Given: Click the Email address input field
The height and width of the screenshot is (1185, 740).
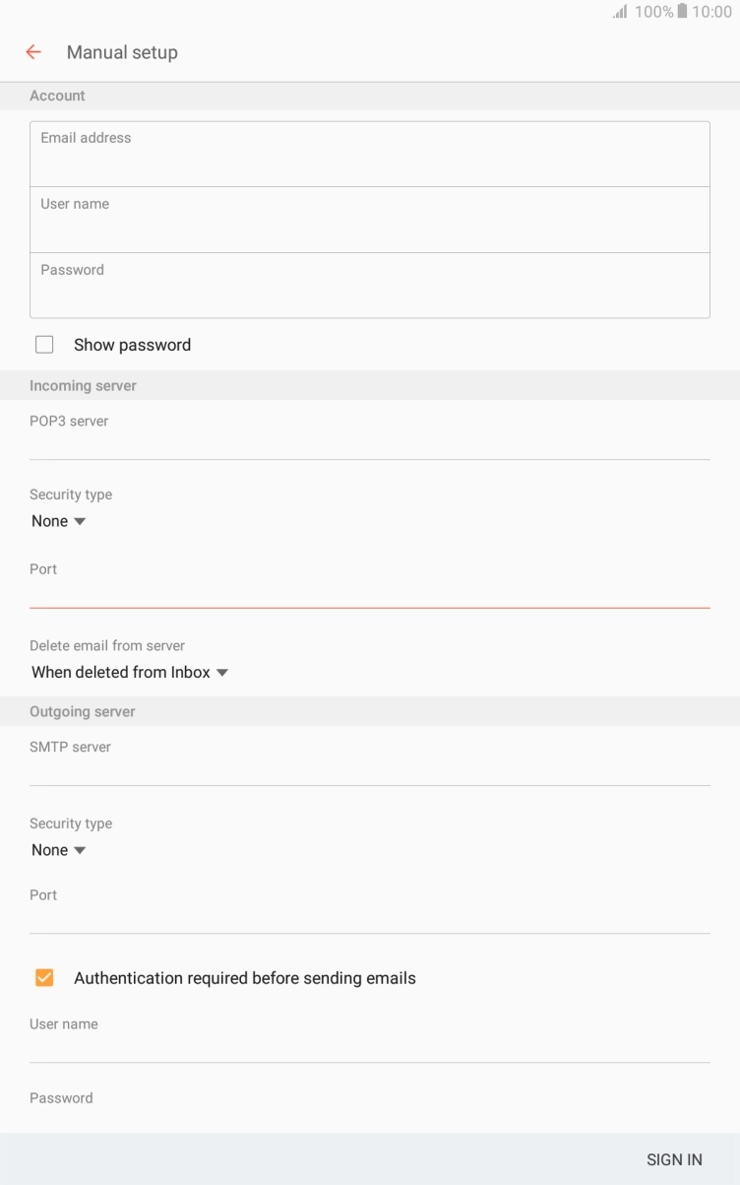Looking at the screenshot, I should coord(369,153).
